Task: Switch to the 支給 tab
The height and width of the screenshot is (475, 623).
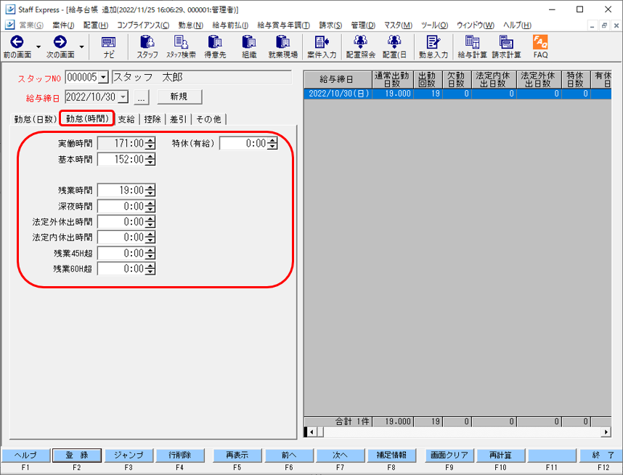Action: click(126, 119)
